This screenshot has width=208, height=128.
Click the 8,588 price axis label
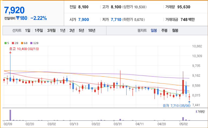click(x=196, y=86)
